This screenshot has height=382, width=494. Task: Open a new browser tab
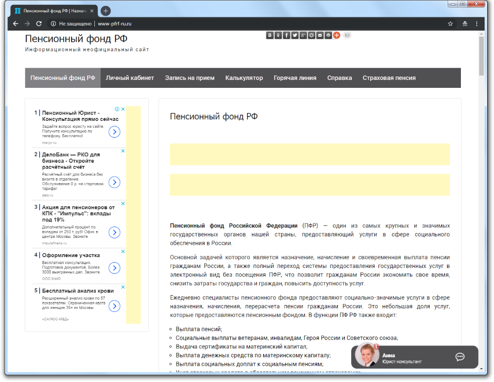106,11
